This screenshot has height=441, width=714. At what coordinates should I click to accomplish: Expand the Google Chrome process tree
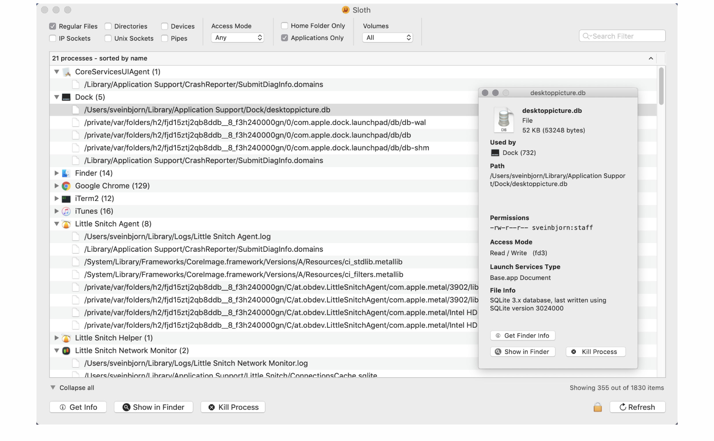[x=56, y=186]
